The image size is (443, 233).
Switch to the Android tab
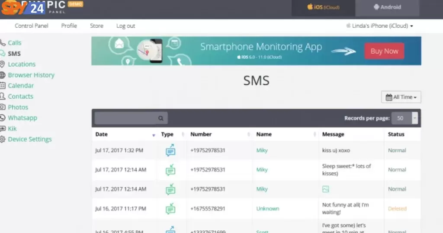point(387,7)
